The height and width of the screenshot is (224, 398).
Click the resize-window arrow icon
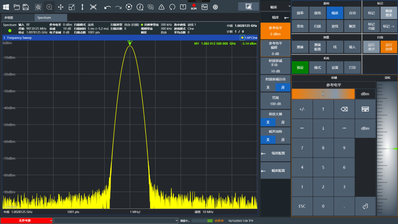[x=71, y=7]
